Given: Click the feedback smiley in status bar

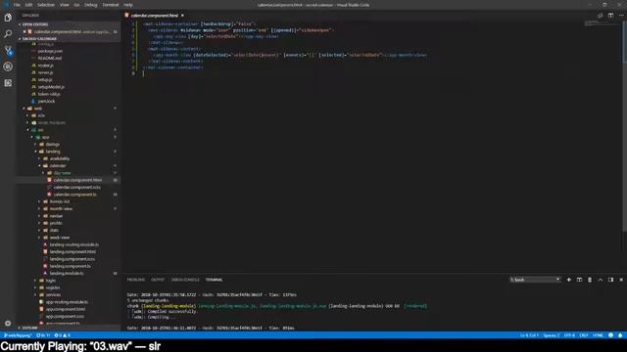Looking at the screenshot, I should coord(610,335).
